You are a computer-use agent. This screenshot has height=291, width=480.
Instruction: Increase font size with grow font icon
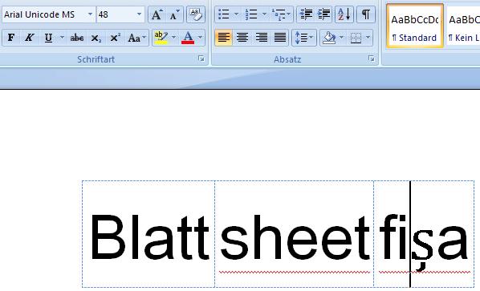pos(157,14)
